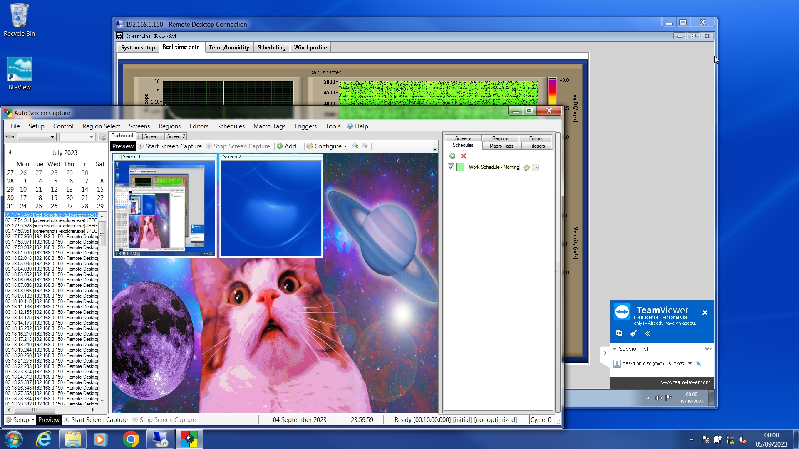Expand the Configure dropdown
Screen dimensions: 799x449
pos(328,146)
